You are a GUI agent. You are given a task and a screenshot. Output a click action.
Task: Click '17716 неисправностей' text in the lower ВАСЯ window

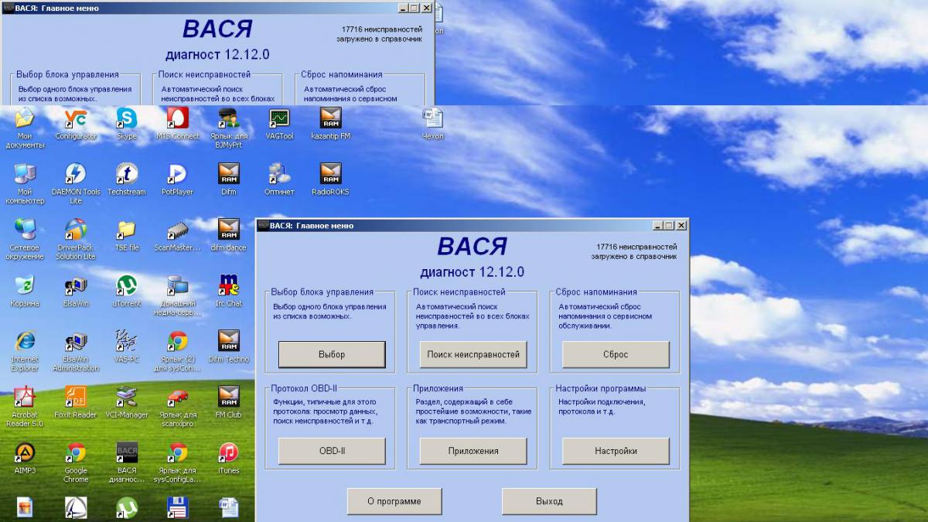(x=638, y=246)
